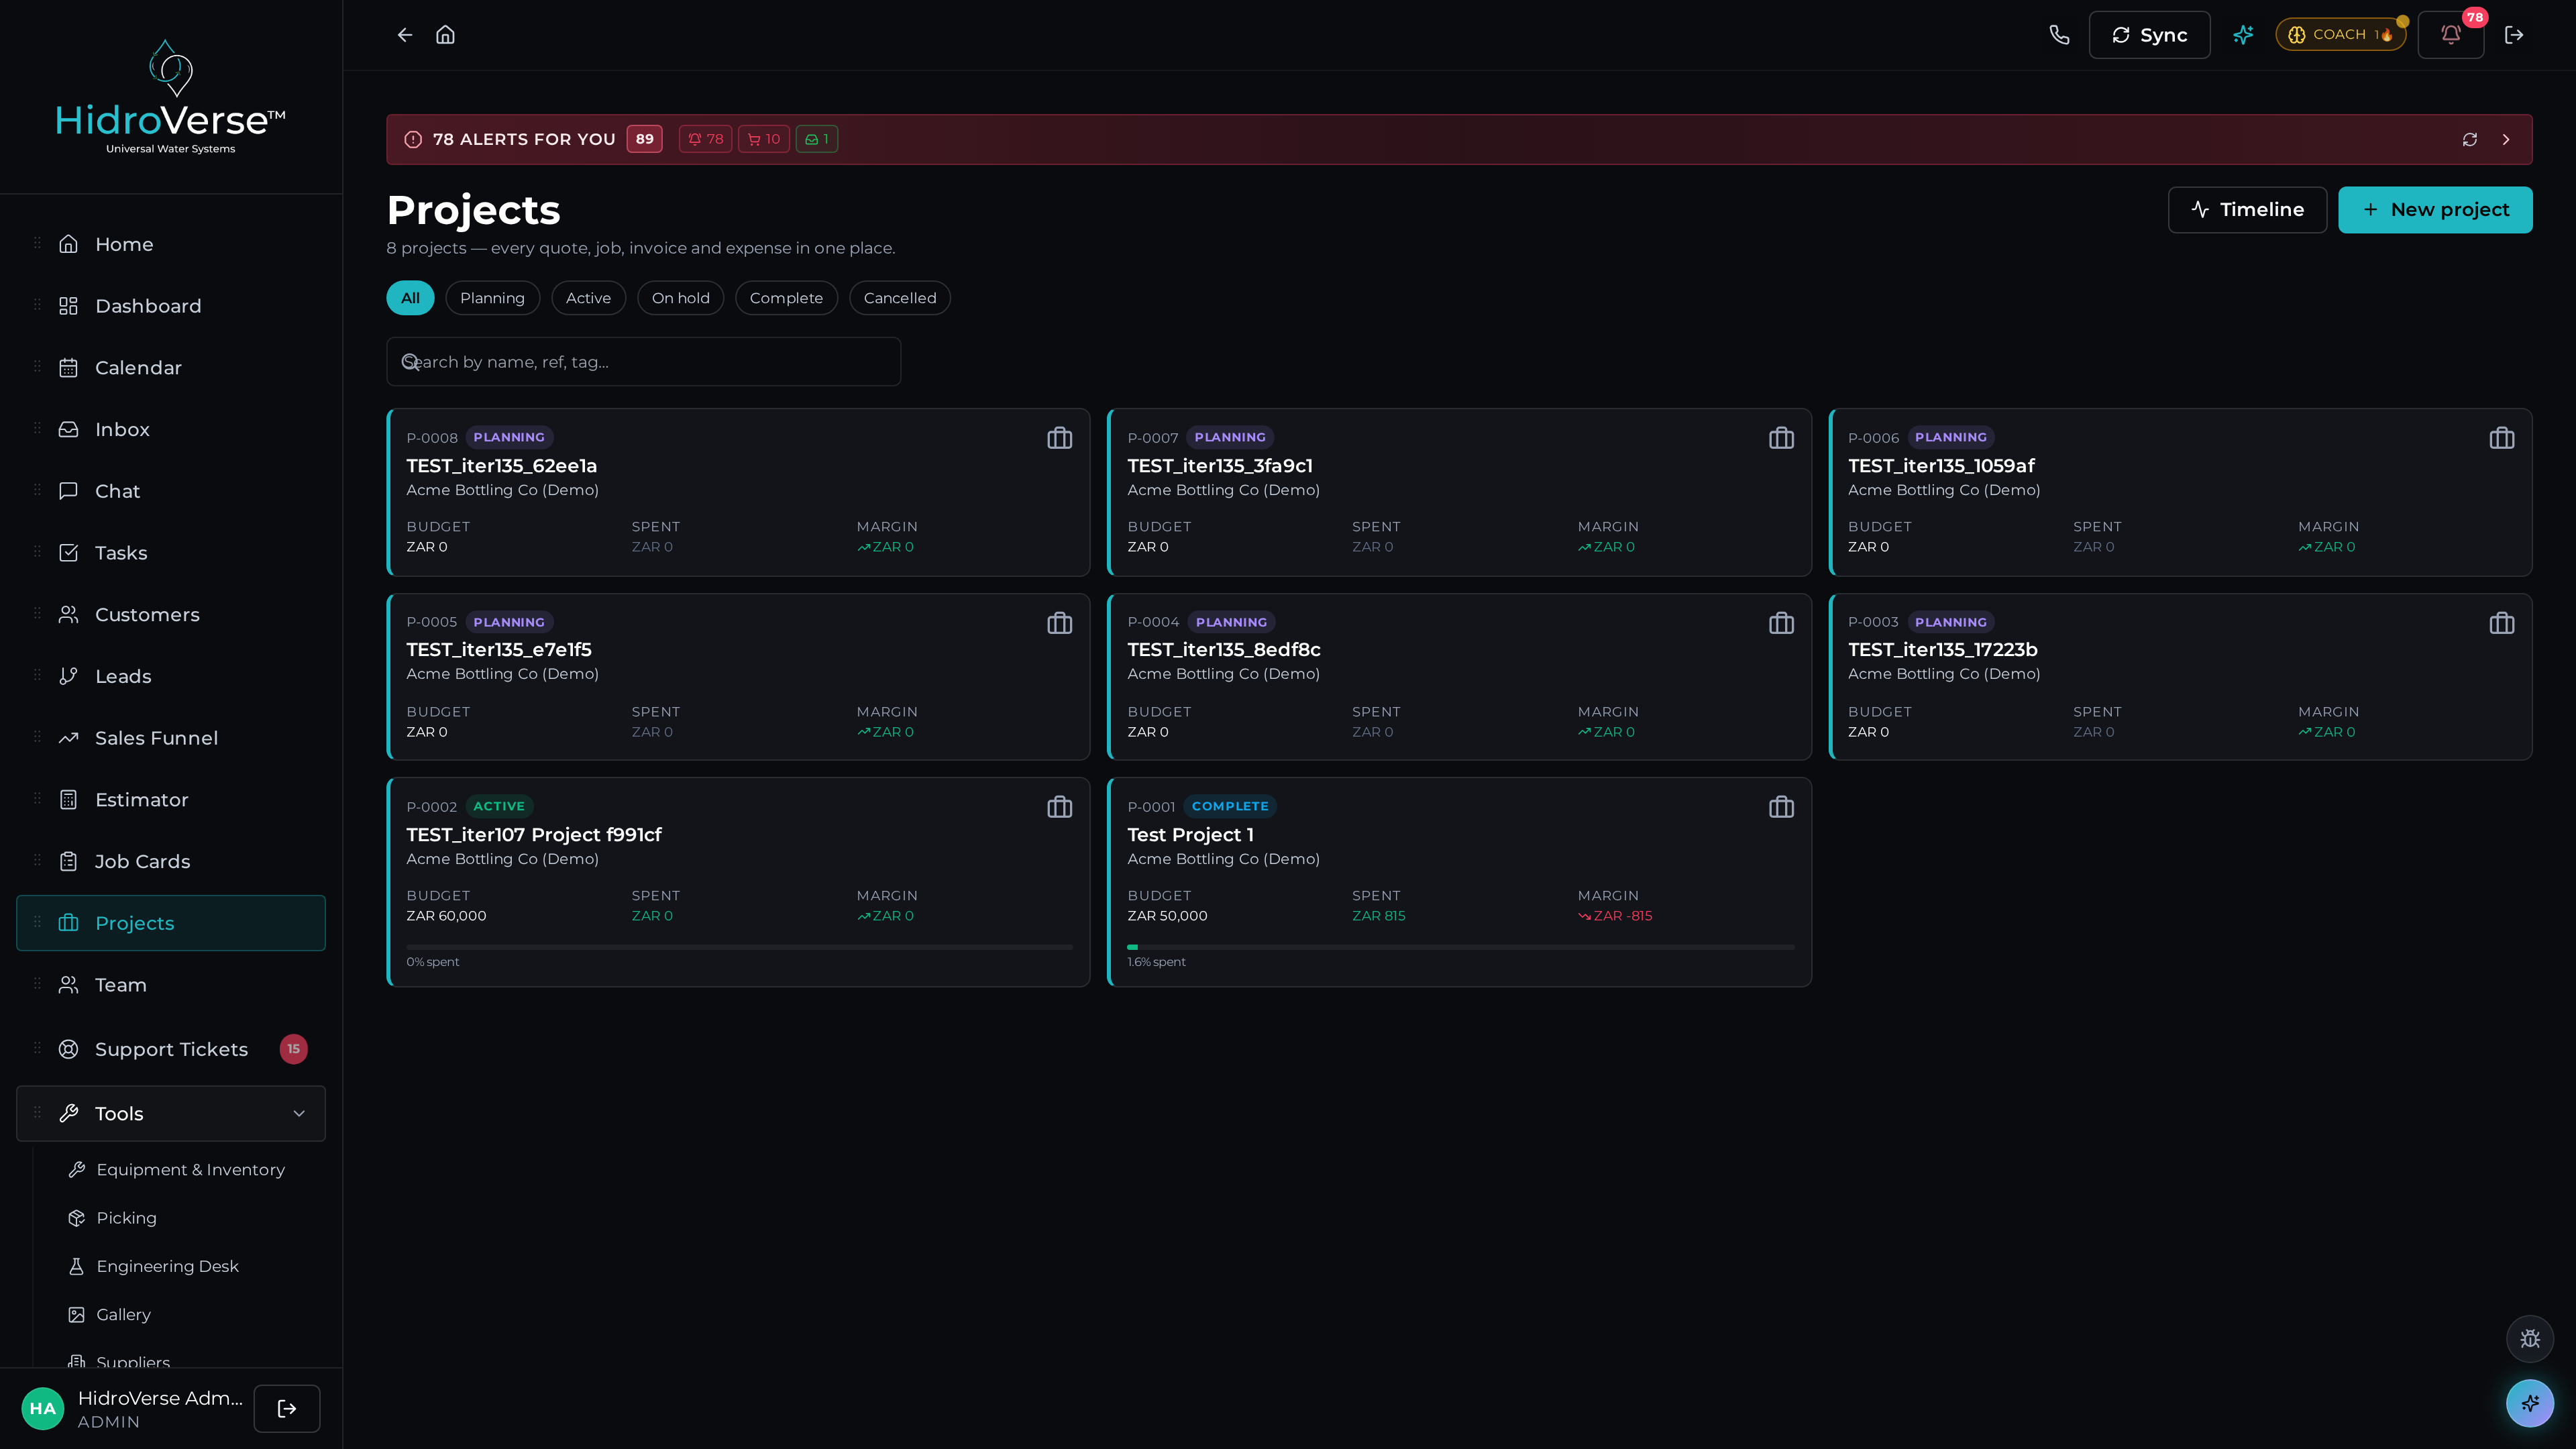
Task: Open project TEST_iter135_62ee1a
Action: click(x=738, y=492)
